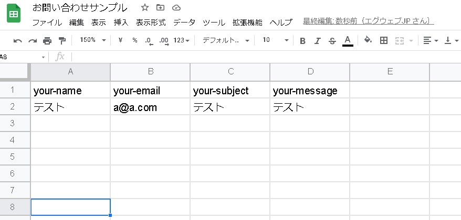Open the ファイル menu
Viewport: 461px width, 220px height.
click(47, 23)
